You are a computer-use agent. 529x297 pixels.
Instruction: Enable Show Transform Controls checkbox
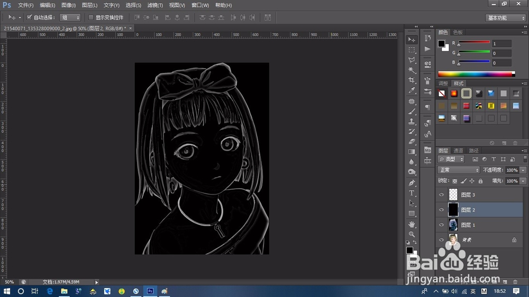(91, 17)
